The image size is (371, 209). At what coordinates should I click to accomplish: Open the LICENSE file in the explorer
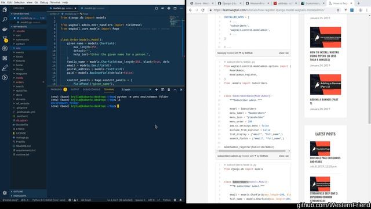(x=21, y=133)
